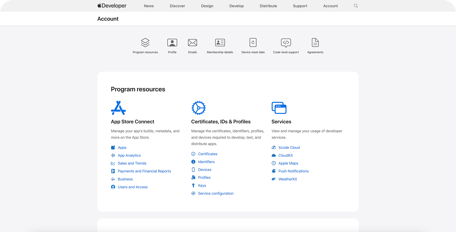The height and width of the screenshot is (232, 456).
Task: Open the Account menu item in the top navigation
Action: coord(330,6)
